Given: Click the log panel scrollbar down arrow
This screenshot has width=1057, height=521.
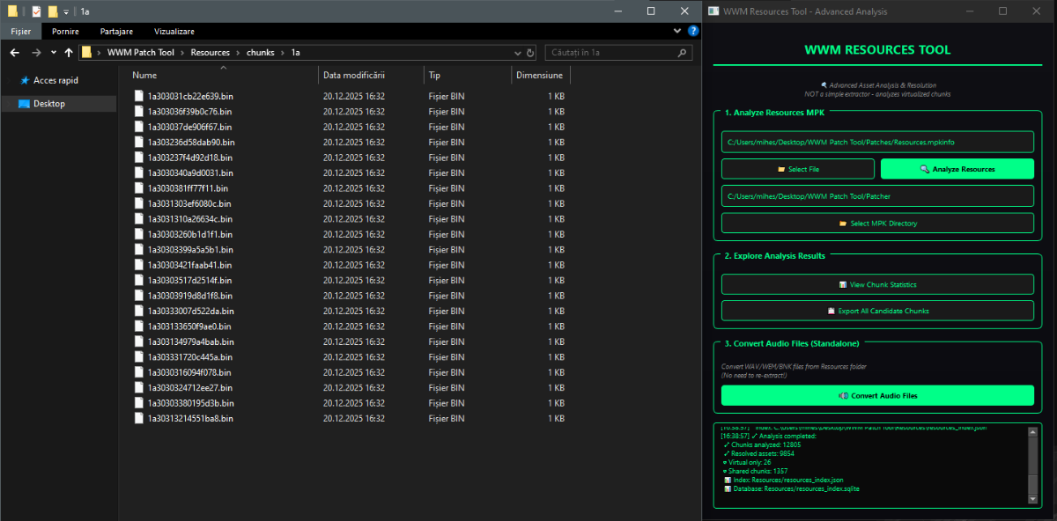Looking at the screenshot, I should [x=1034, y=499].
